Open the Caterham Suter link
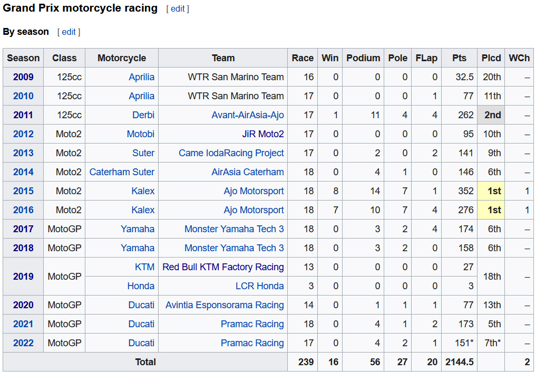 122,172
